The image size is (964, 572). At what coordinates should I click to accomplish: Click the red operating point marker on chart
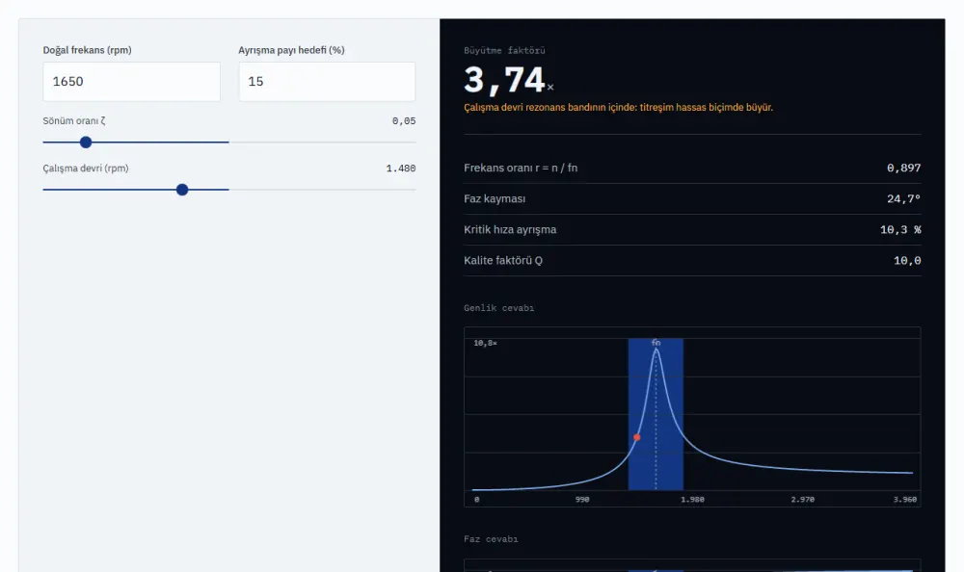click(637, 437)
